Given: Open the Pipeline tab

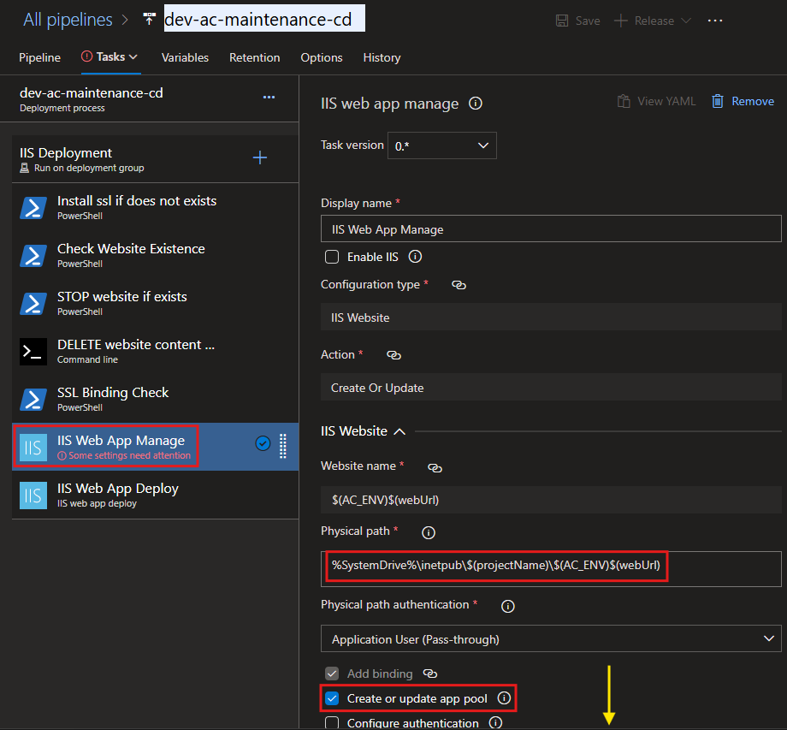Looking at the screenshot, I should click(x=39, y=57).
